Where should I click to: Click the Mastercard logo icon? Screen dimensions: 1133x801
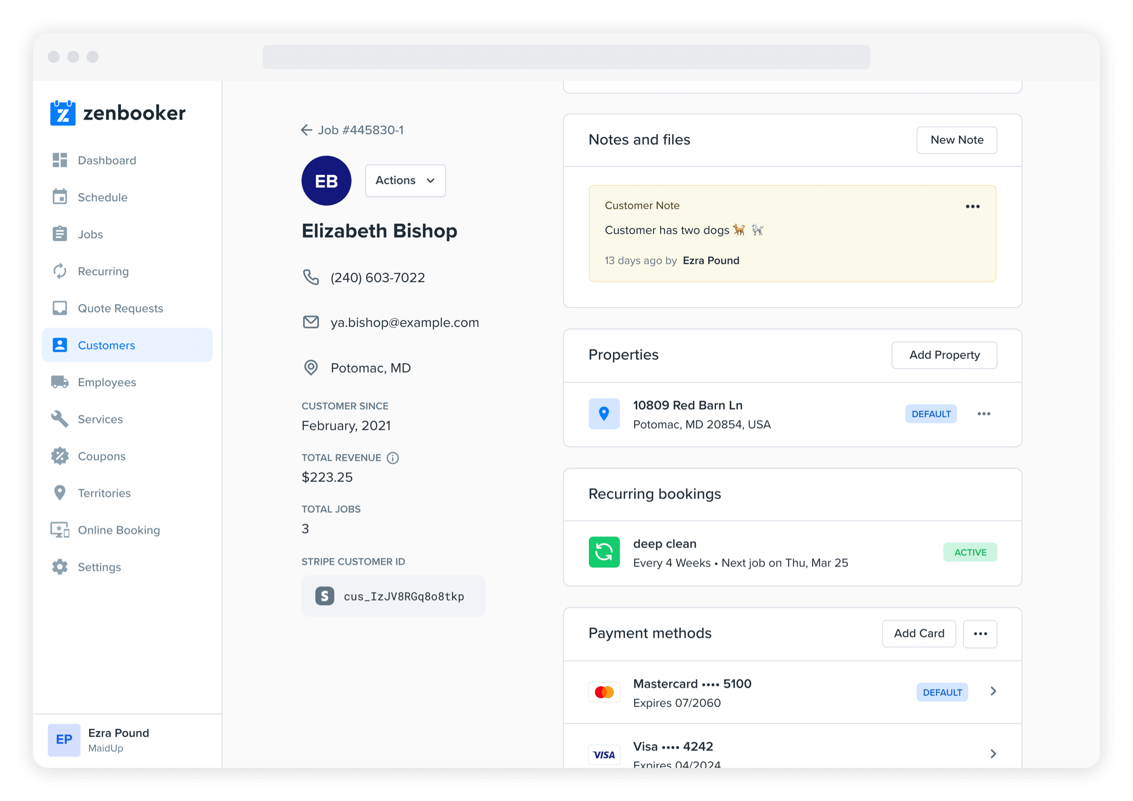[x=604, y=693]
